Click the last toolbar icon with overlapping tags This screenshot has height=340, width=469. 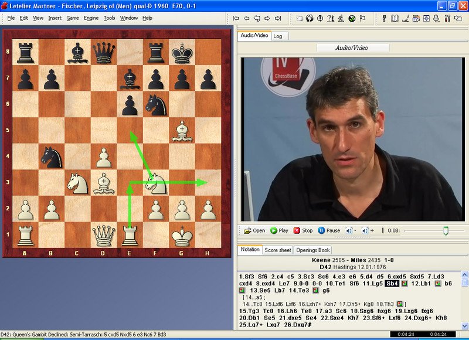pyautogui.click(x=458, y=19)
